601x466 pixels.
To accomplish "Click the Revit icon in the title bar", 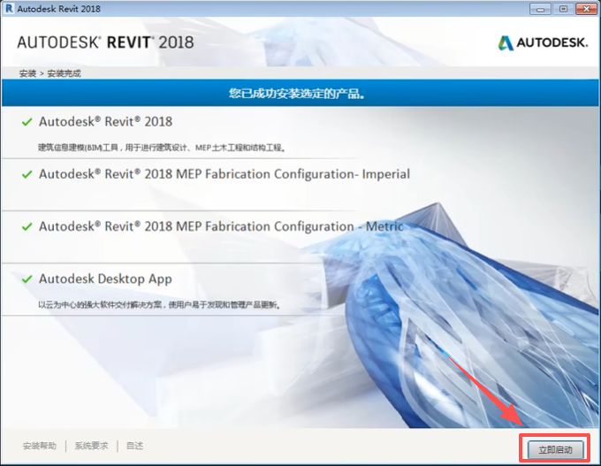I will (x=9, y=8).
